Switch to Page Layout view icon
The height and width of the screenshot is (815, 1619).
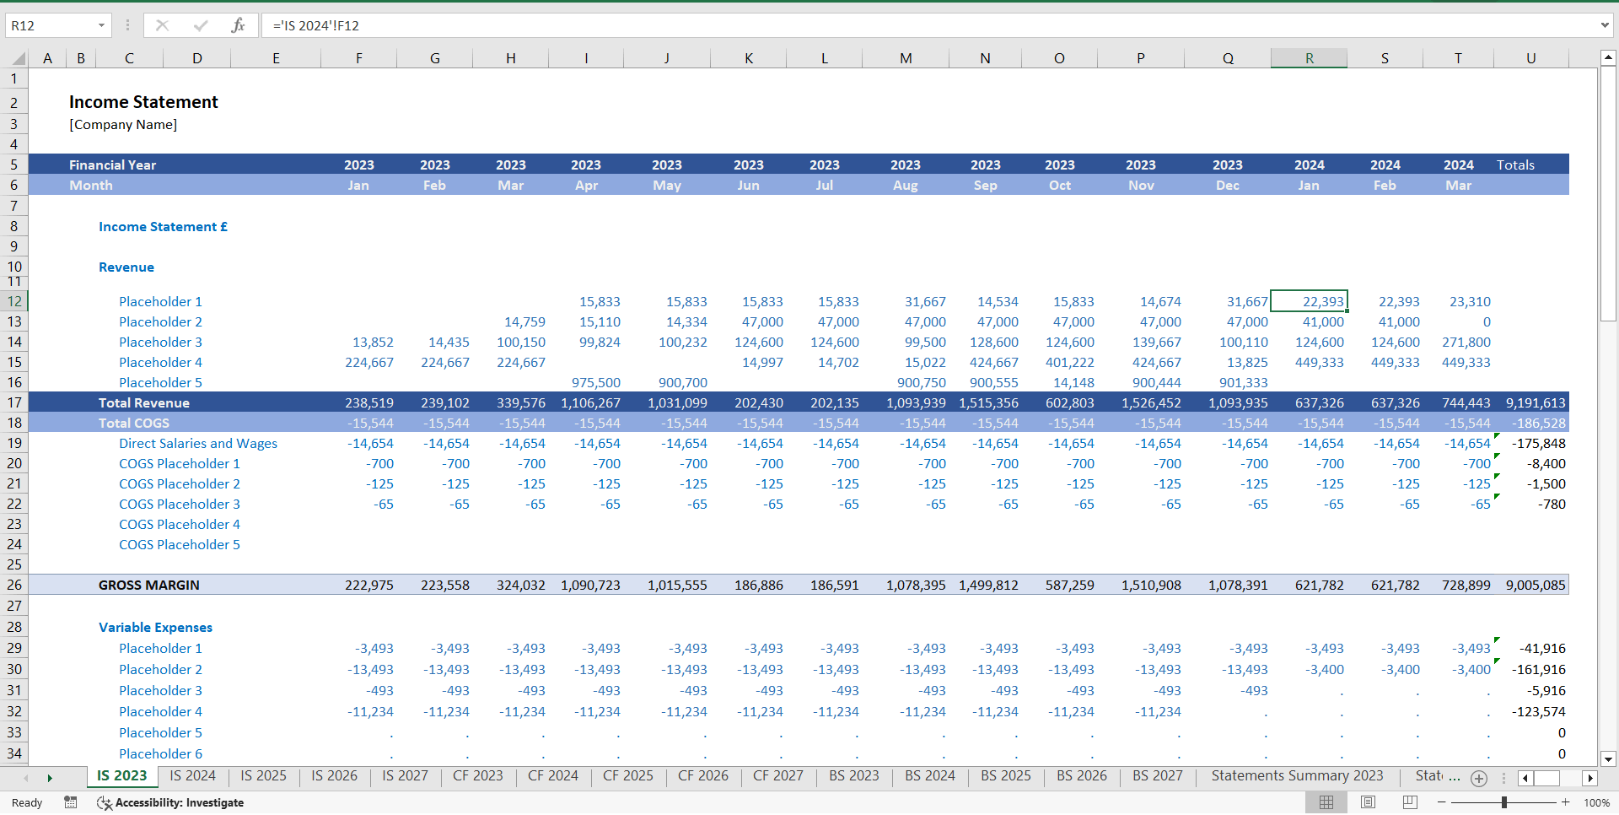tap(1368, 802)
